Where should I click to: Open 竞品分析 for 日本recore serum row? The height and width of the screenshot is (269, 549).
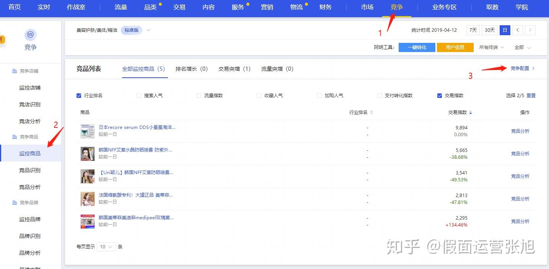(x=520, y=131)
